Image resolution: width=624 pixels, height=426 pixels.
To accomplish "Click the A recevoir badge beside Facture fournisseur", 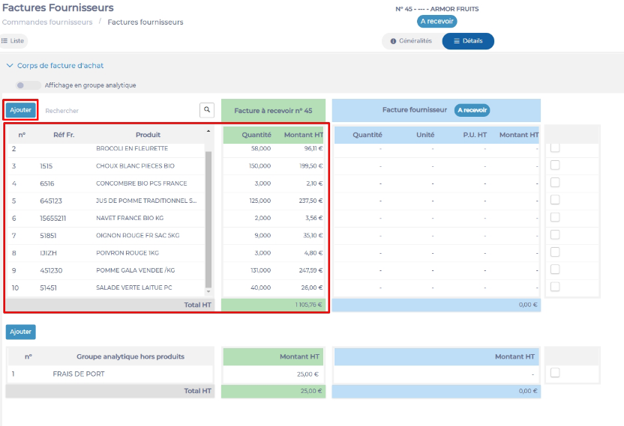I will click(472, 110).
